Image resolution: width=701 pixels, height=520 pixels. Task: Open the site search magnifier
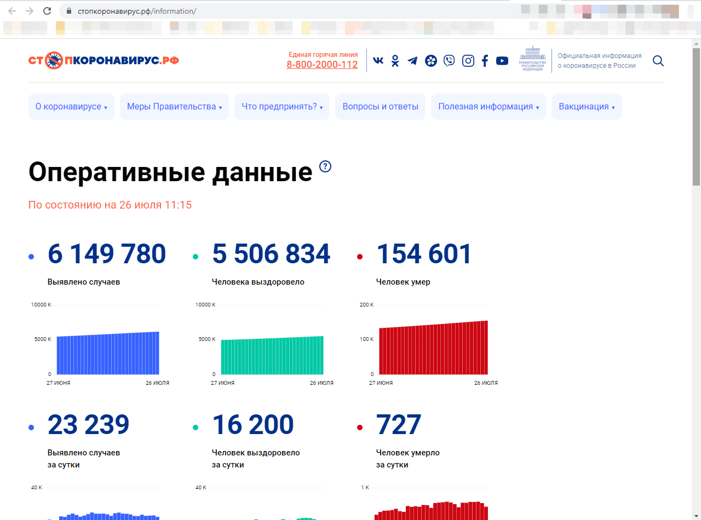(x=658, y=61)
